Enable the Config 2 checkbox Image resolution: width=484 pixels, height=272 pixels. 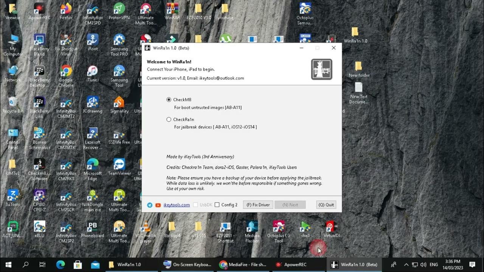point(217,205)
